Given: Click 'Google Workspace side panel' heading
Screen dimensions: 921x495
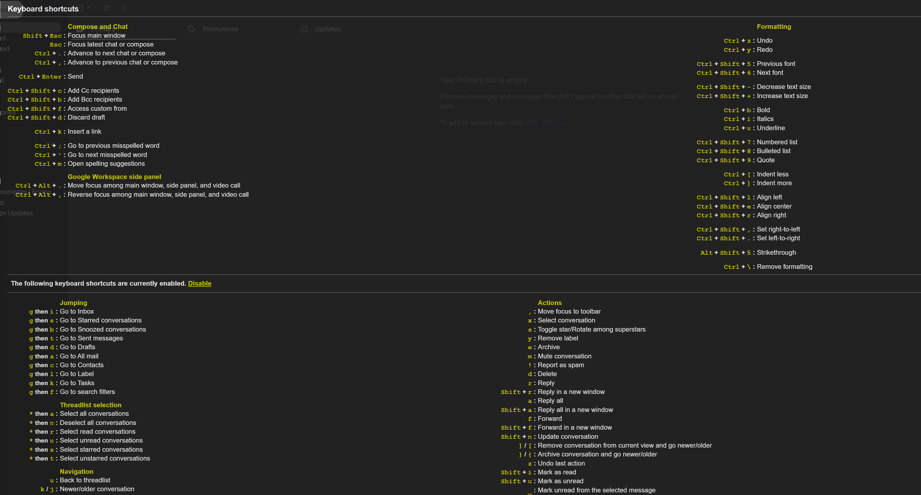Looking at the screenshot, I should [x=114, y=177].
